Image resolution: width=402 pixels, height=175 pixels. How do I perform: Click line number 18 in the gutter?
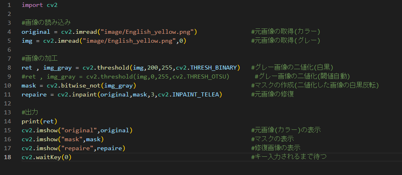[x=8, y=157]
